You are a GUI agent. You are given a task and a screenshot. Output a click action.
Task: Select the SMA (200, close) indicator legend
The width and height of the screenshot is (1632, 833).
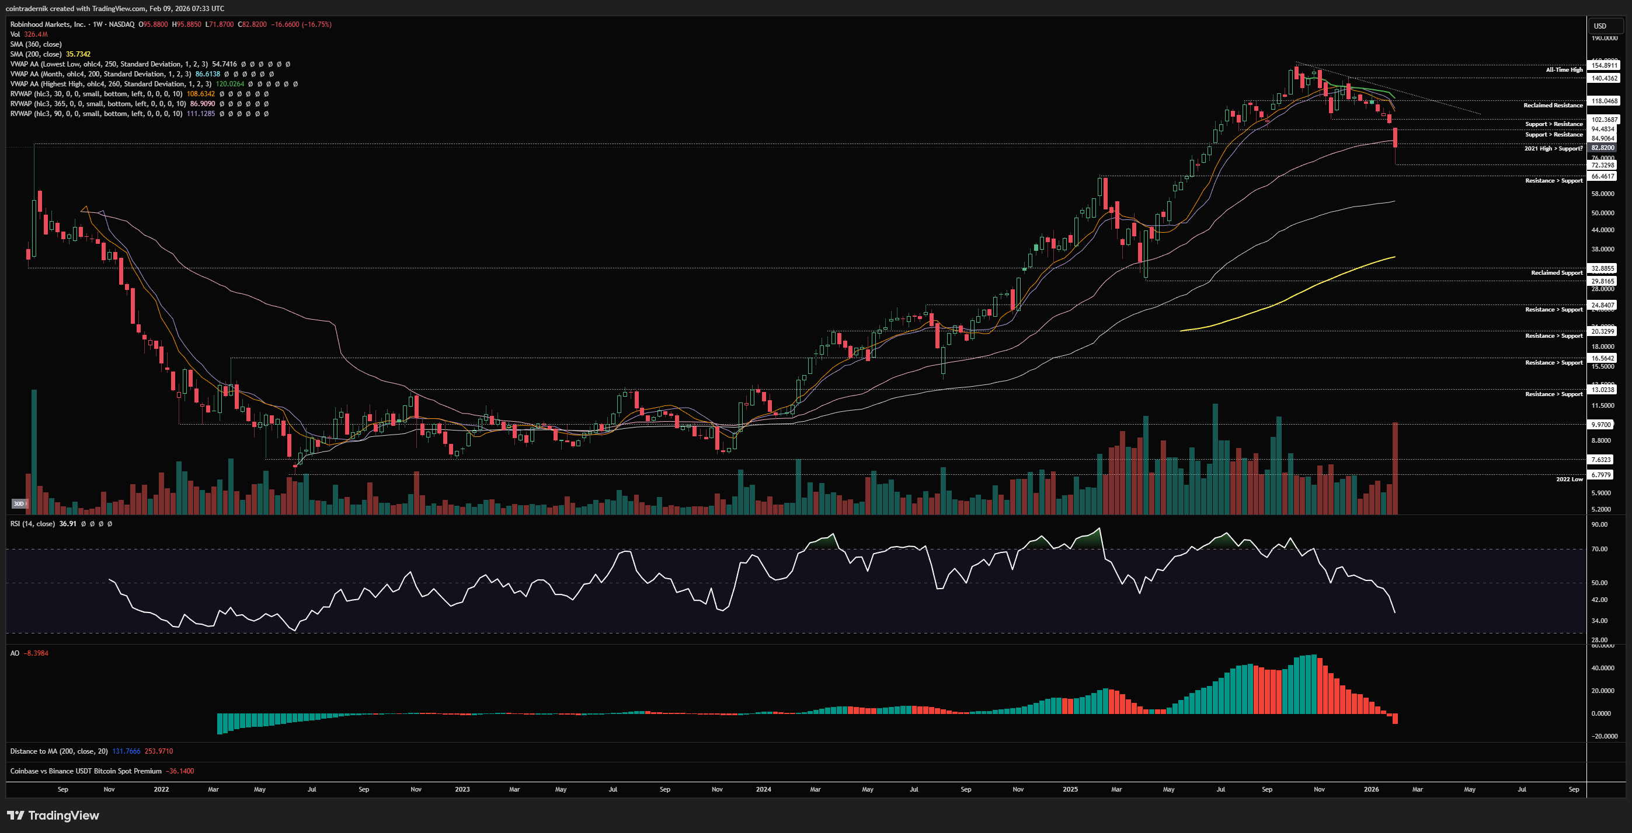click(36, 54)
